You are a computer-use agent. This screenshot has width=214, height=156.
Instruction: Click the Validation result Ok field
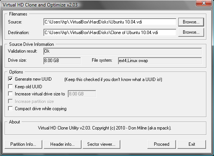pyautogui.click(x=123, y=51)
